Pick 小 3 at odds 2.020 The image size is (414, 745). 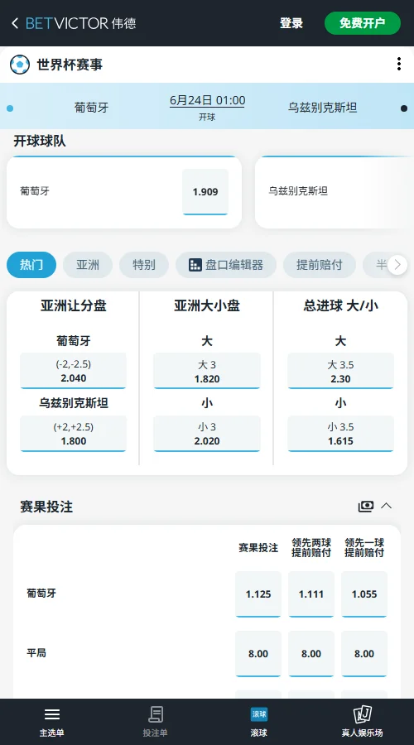pyautogui.click(x=207, y=434)
